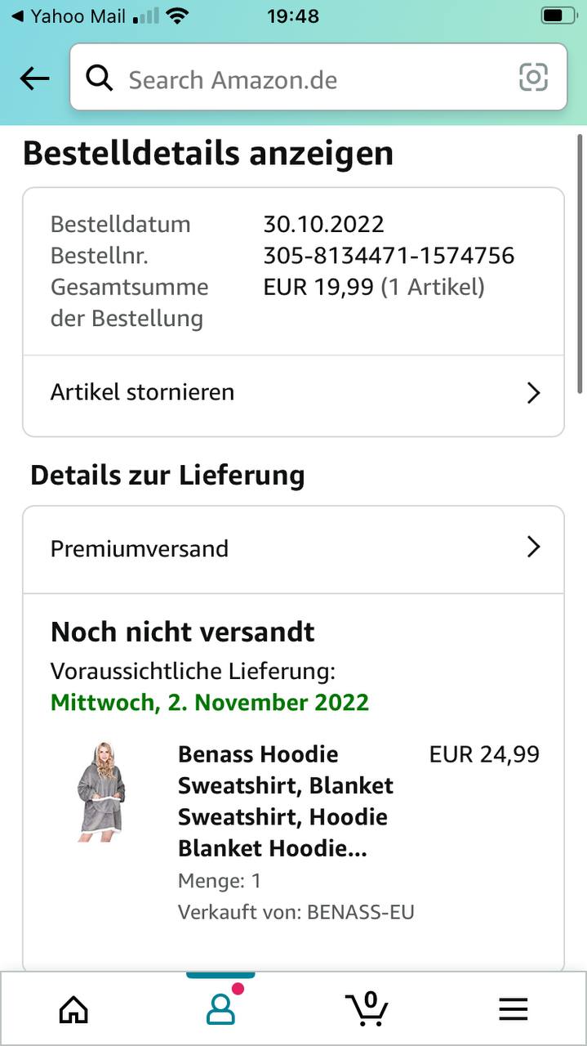Go to the Home tab icon

coord(73,1009)
